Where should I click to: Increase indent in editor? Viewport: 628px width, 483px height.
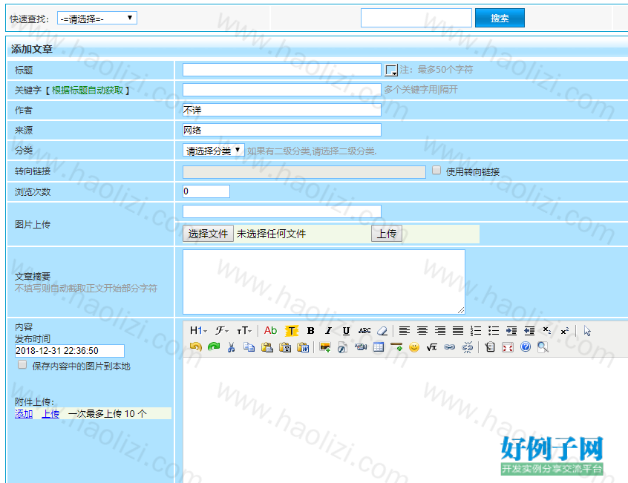pyautogui.click(x=511, y=331)
